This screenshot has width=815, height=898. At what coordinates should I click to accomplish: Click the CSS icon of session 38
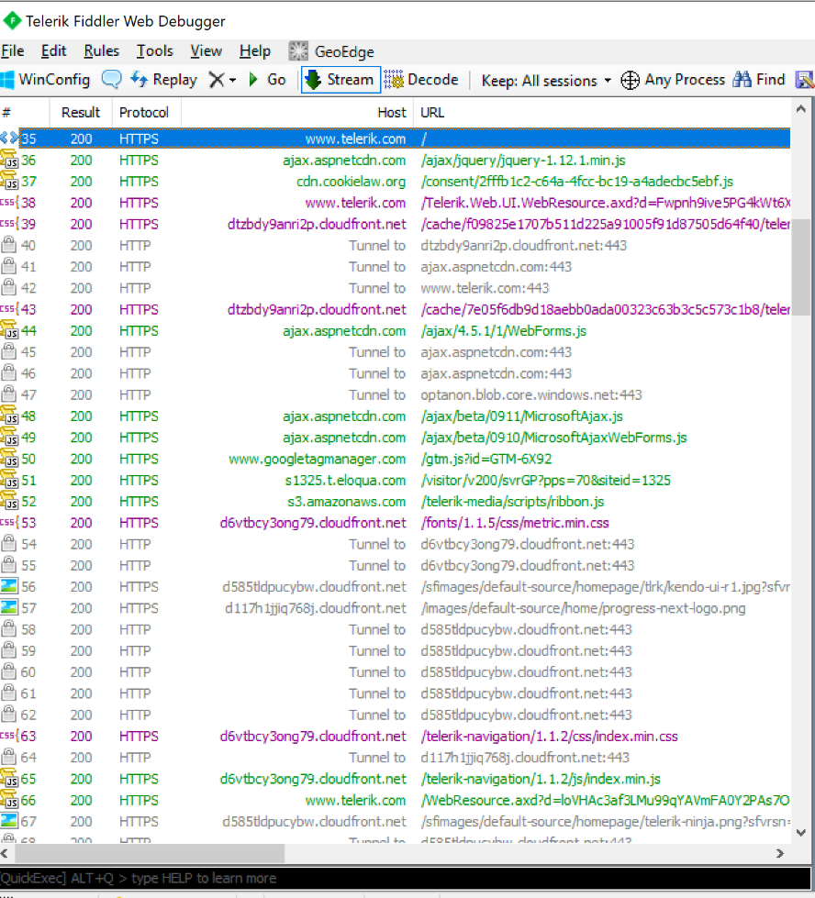[x=9, y=202]
